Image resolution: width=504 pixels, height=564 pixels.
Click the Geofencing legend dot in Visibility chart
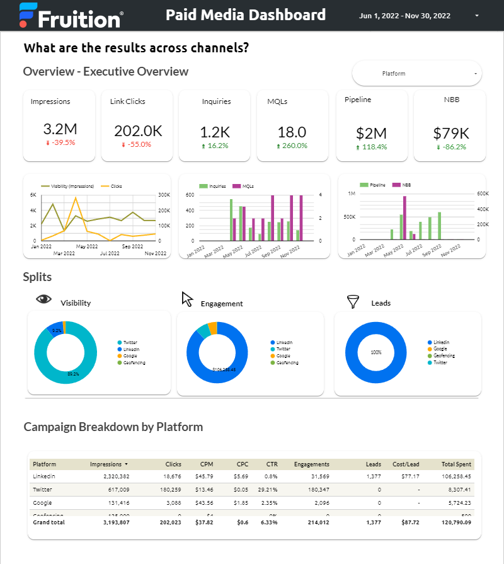[120, 362]
